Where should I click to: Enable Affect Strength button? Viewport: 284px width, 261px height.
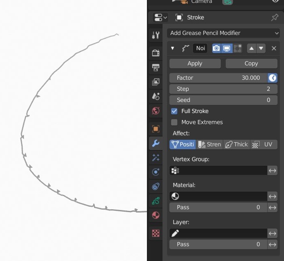[x=210, y=144]
